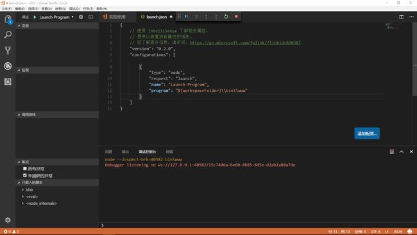Screen dimensions: 417x235
Task: Open launch.json via the debug gear icon
Action: pyautogui.click(x=81, y=17)
